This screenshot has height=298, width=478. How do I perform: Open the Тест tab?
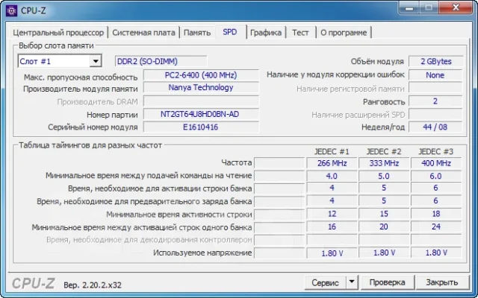[300, 33]
